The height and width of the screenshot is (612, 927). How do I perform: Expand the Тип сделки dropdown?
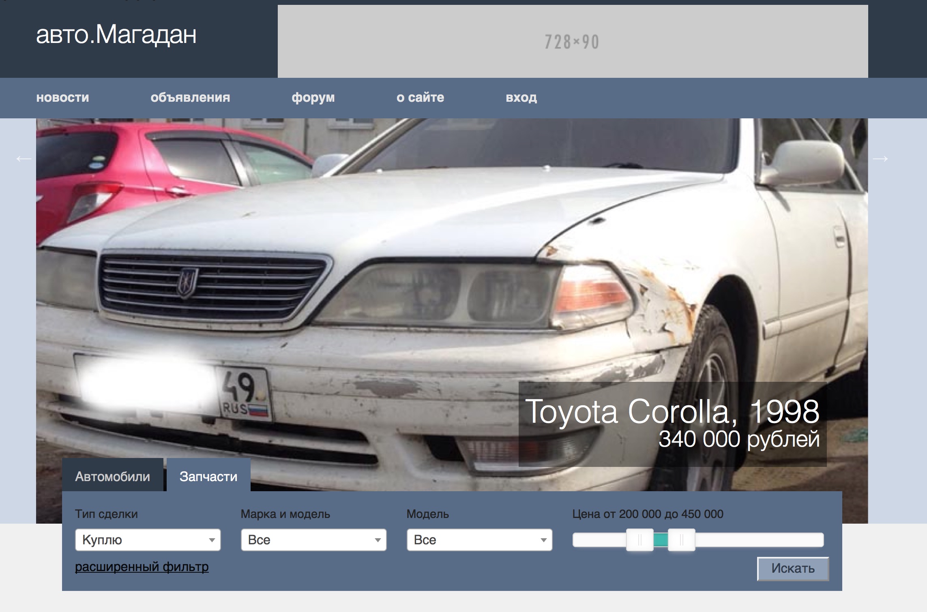pos(148,540)
